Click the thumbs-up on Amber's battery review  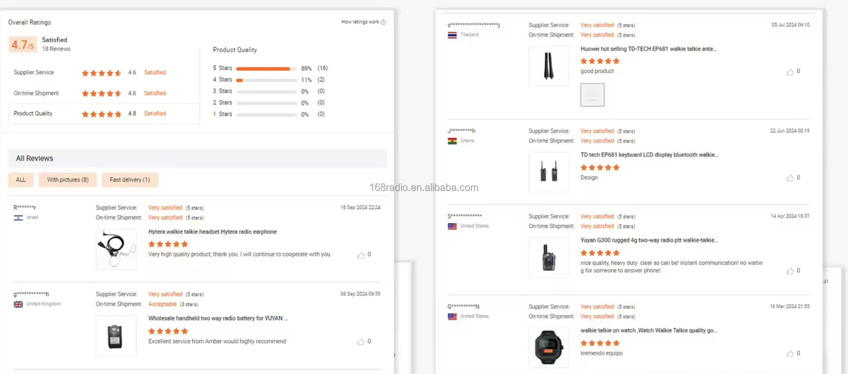point(361,341)
